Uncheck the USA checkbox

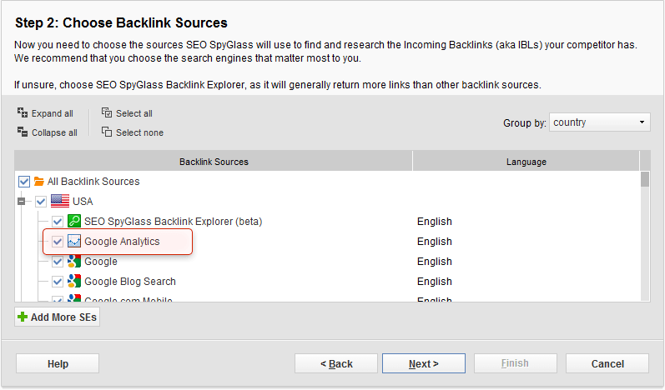(x=41, y=202)
